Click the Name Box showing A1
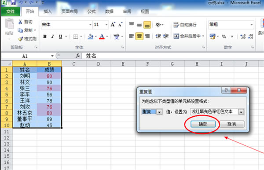This screenshot has width=264, height=170. [25, 56]
